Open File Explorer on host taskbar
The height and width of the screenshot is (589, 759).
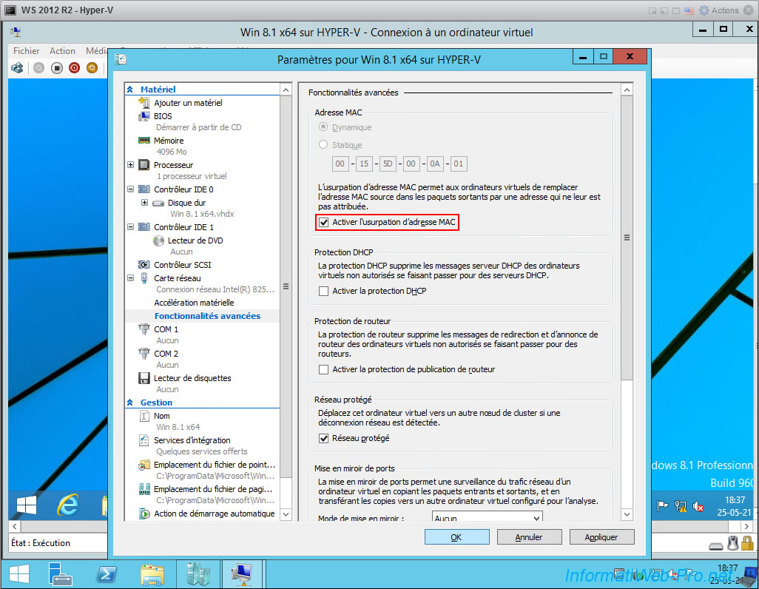point(152,575)
